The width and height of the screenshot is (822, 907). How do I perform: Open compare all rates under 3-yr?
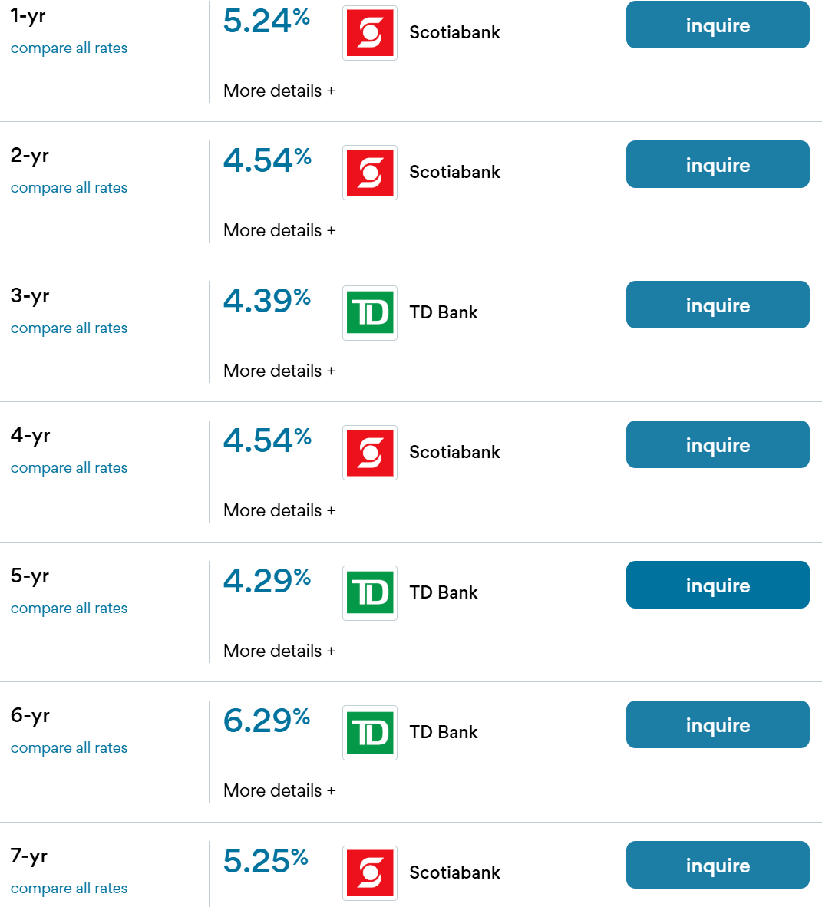(x=69, y=328)
